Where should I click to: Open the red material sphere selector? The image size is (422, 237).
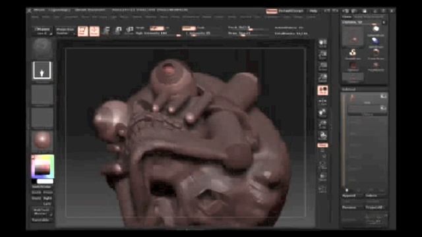click(42, 140)
